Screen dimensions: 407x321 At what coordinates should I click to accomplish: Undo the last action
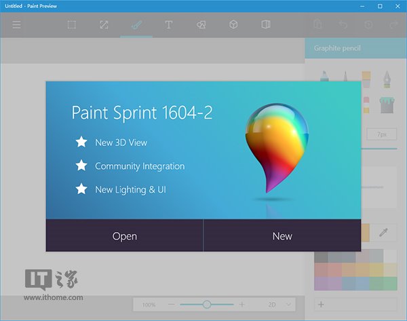pos(343,25)
